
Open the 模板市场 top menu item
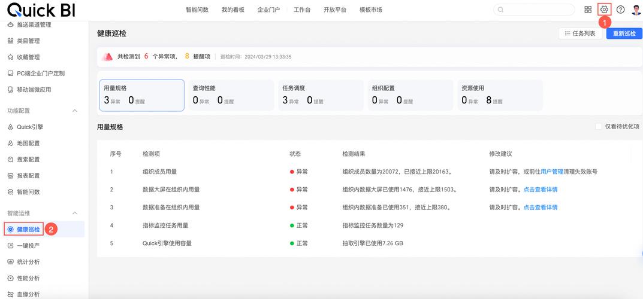(371, 10)
